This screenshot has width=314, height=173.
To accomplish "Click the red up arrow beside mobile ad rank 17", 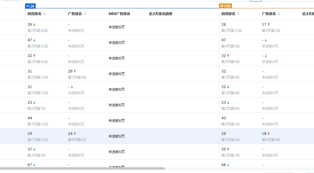I will point(269,25).
